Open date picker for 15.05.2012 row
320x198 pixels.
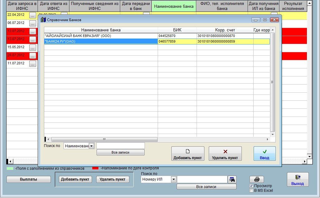pyautogui.click(x=33, y=48)
